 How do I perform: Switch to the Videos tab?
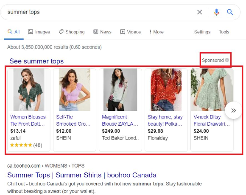click(x=131, y=32)
